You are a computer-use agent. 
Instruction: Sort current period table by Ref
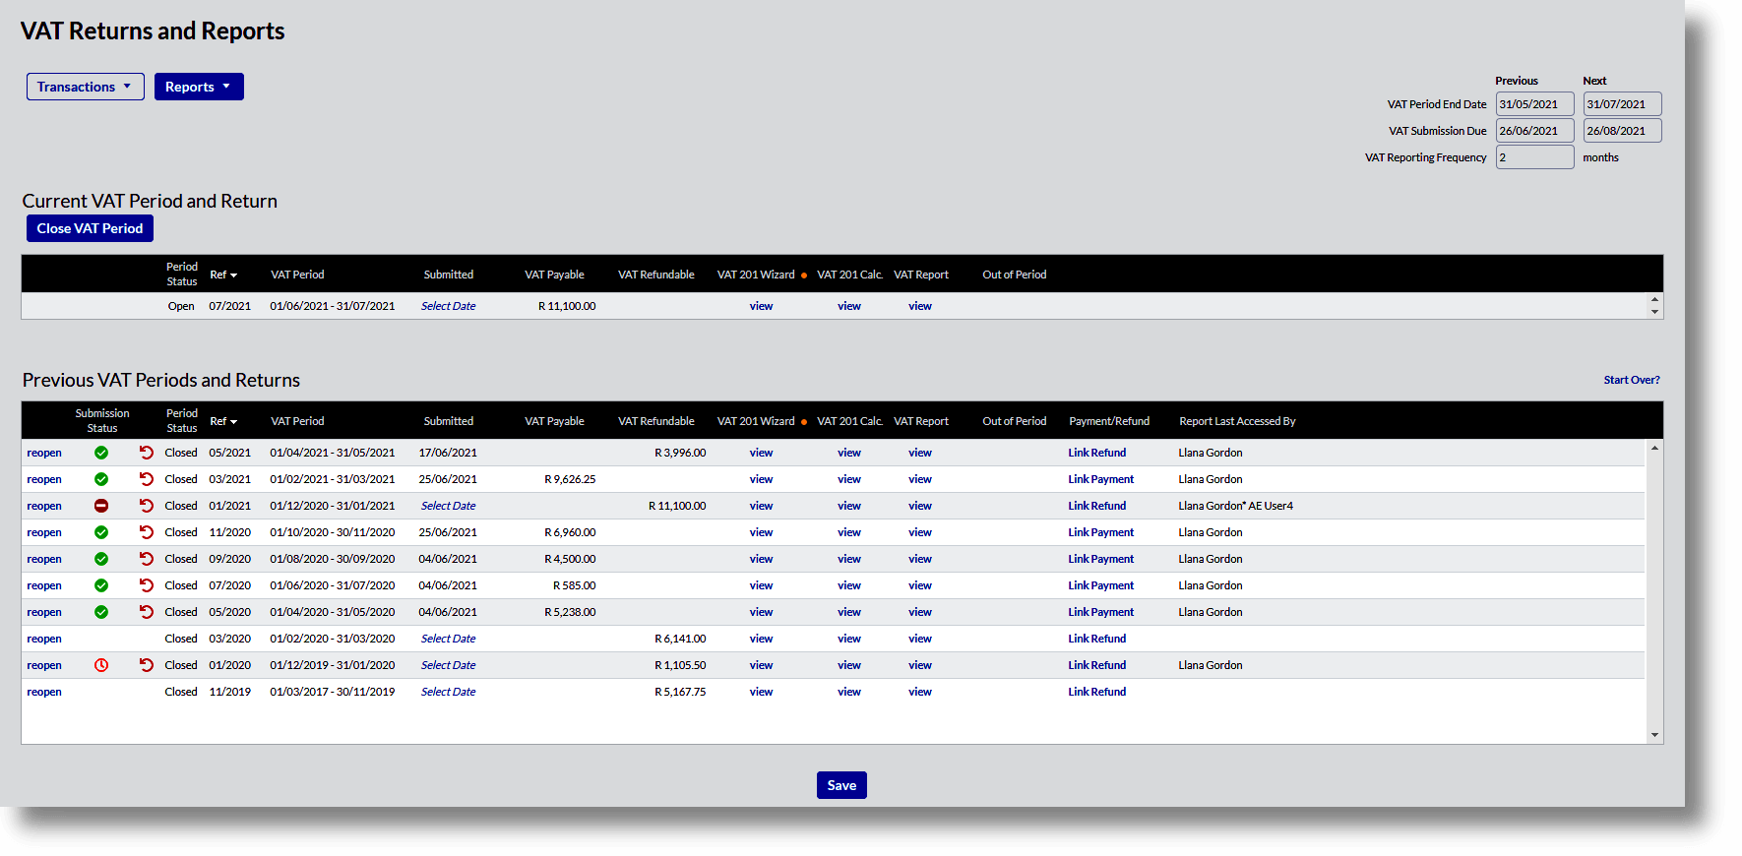(223, 275)
